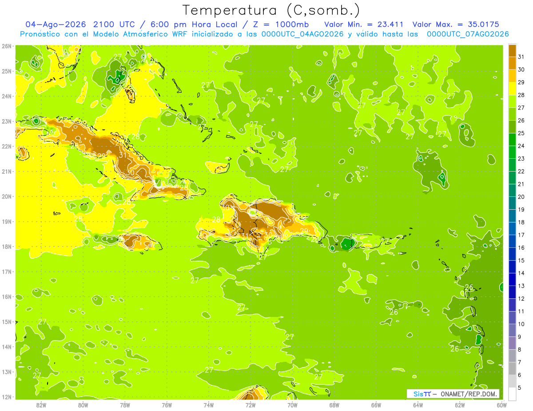Viewport: 533px width, 411px height.
Task: Click the "12N" latitude axis label
Action: tap(6, 397)
